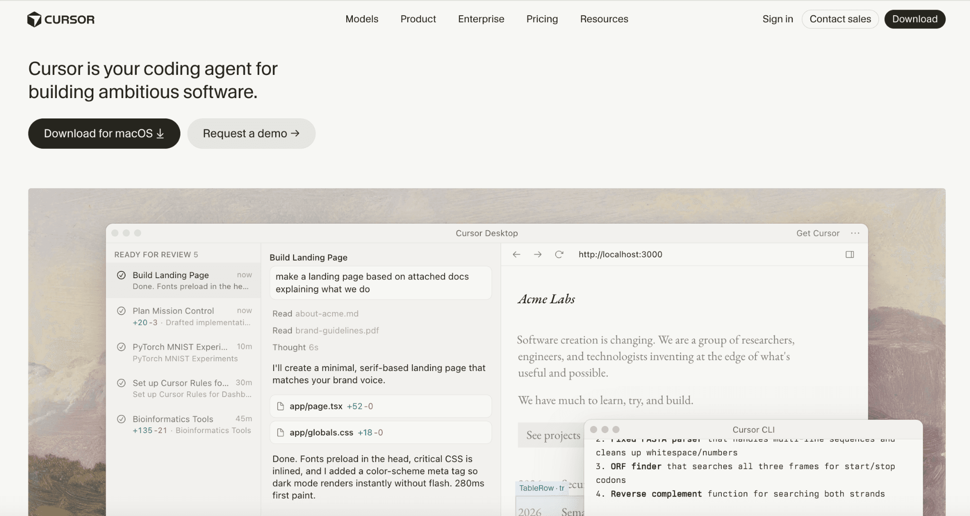The width and height of the screenshot is (970, 516).
Task: Open the Product menu
Action: pos(418,19)
